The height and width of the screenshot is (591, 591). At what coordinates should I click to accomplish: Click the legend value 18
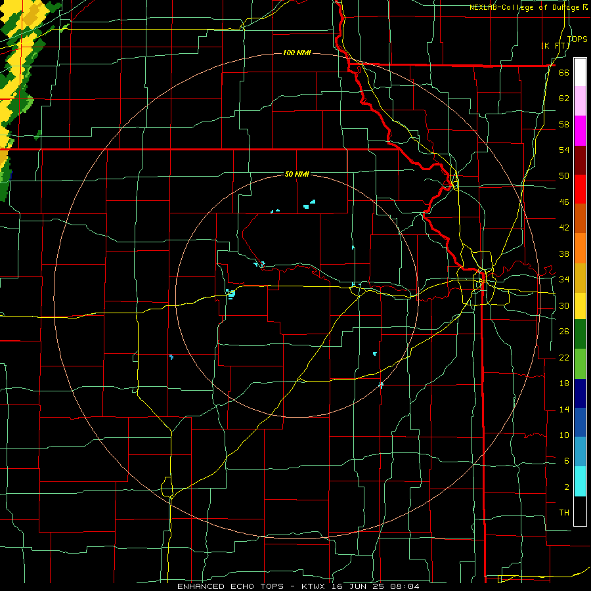coord(564,383)
